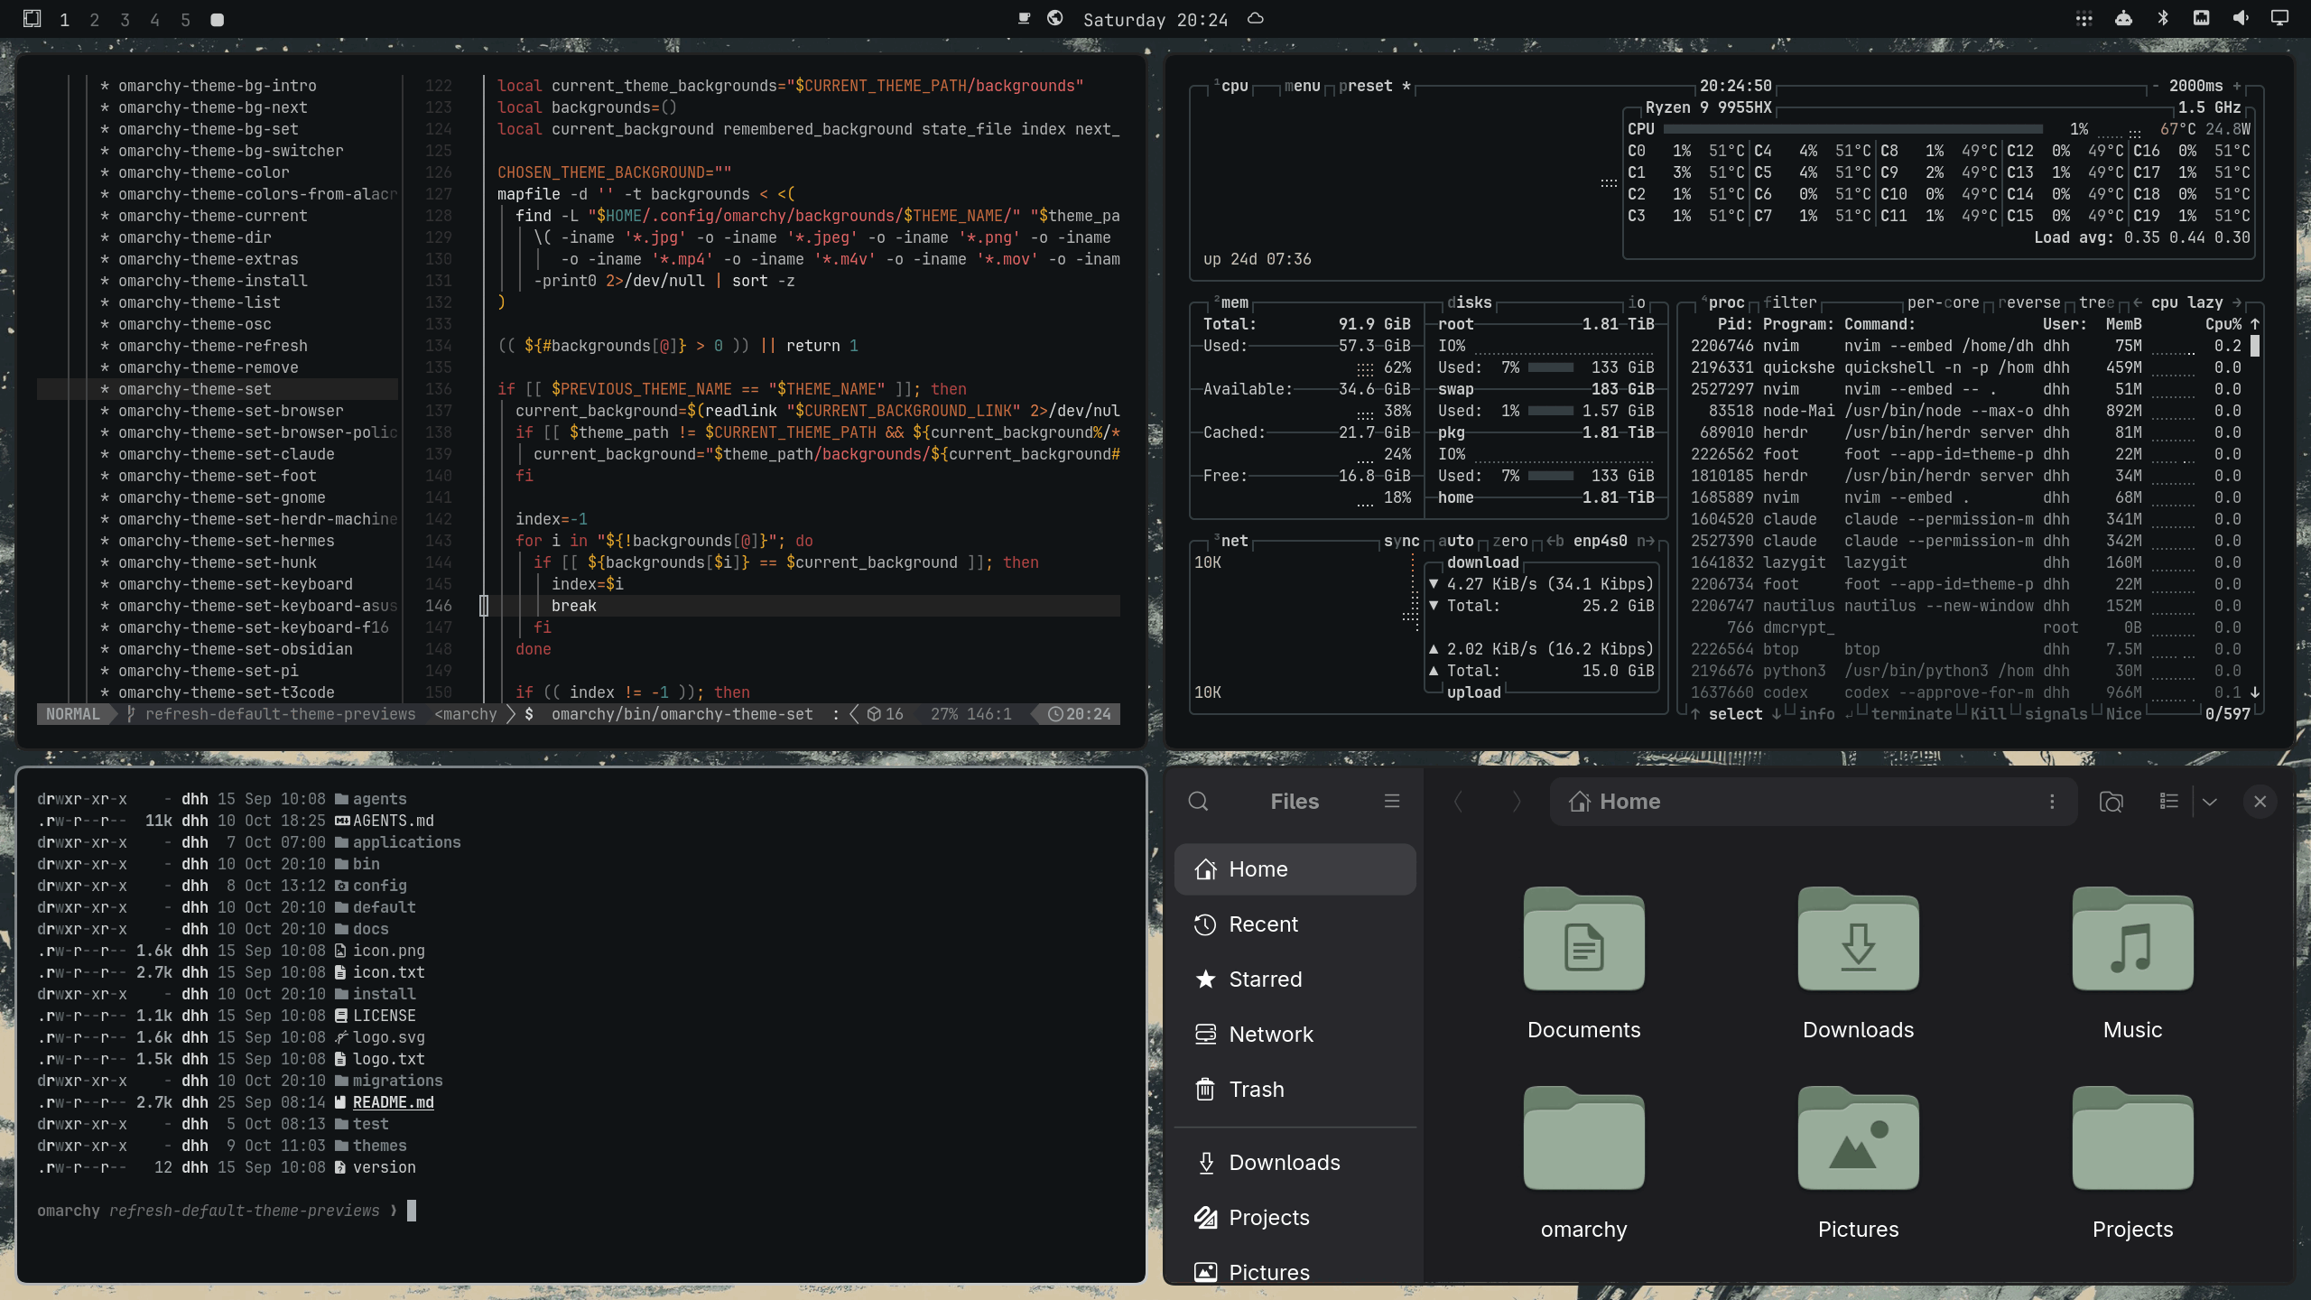Image resolution: width=2311 pixels, height=1300 pixels.
Task: Go back in Files navigation
Action: [x=1458, y=802]
